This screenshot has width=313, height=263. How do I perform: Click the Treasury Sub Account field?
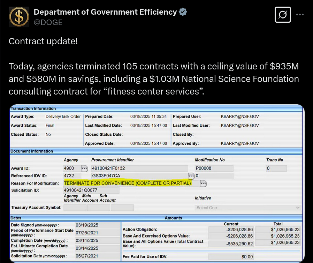click(x=122, y=208)
